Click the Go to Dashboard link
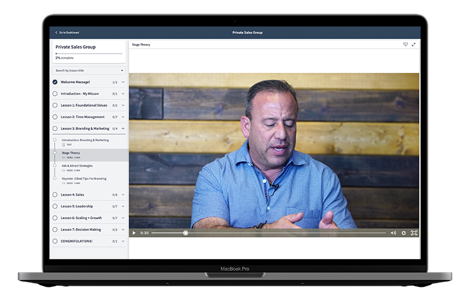Image resolution: width=470 pixels, height=301 pixels. point(69,32)
